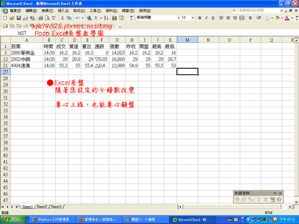Align cell text to the right

235,18
